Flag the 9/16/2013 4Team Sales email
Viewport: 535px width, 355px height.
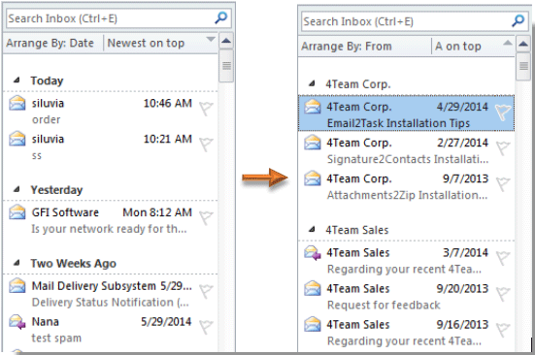[503, 330]
